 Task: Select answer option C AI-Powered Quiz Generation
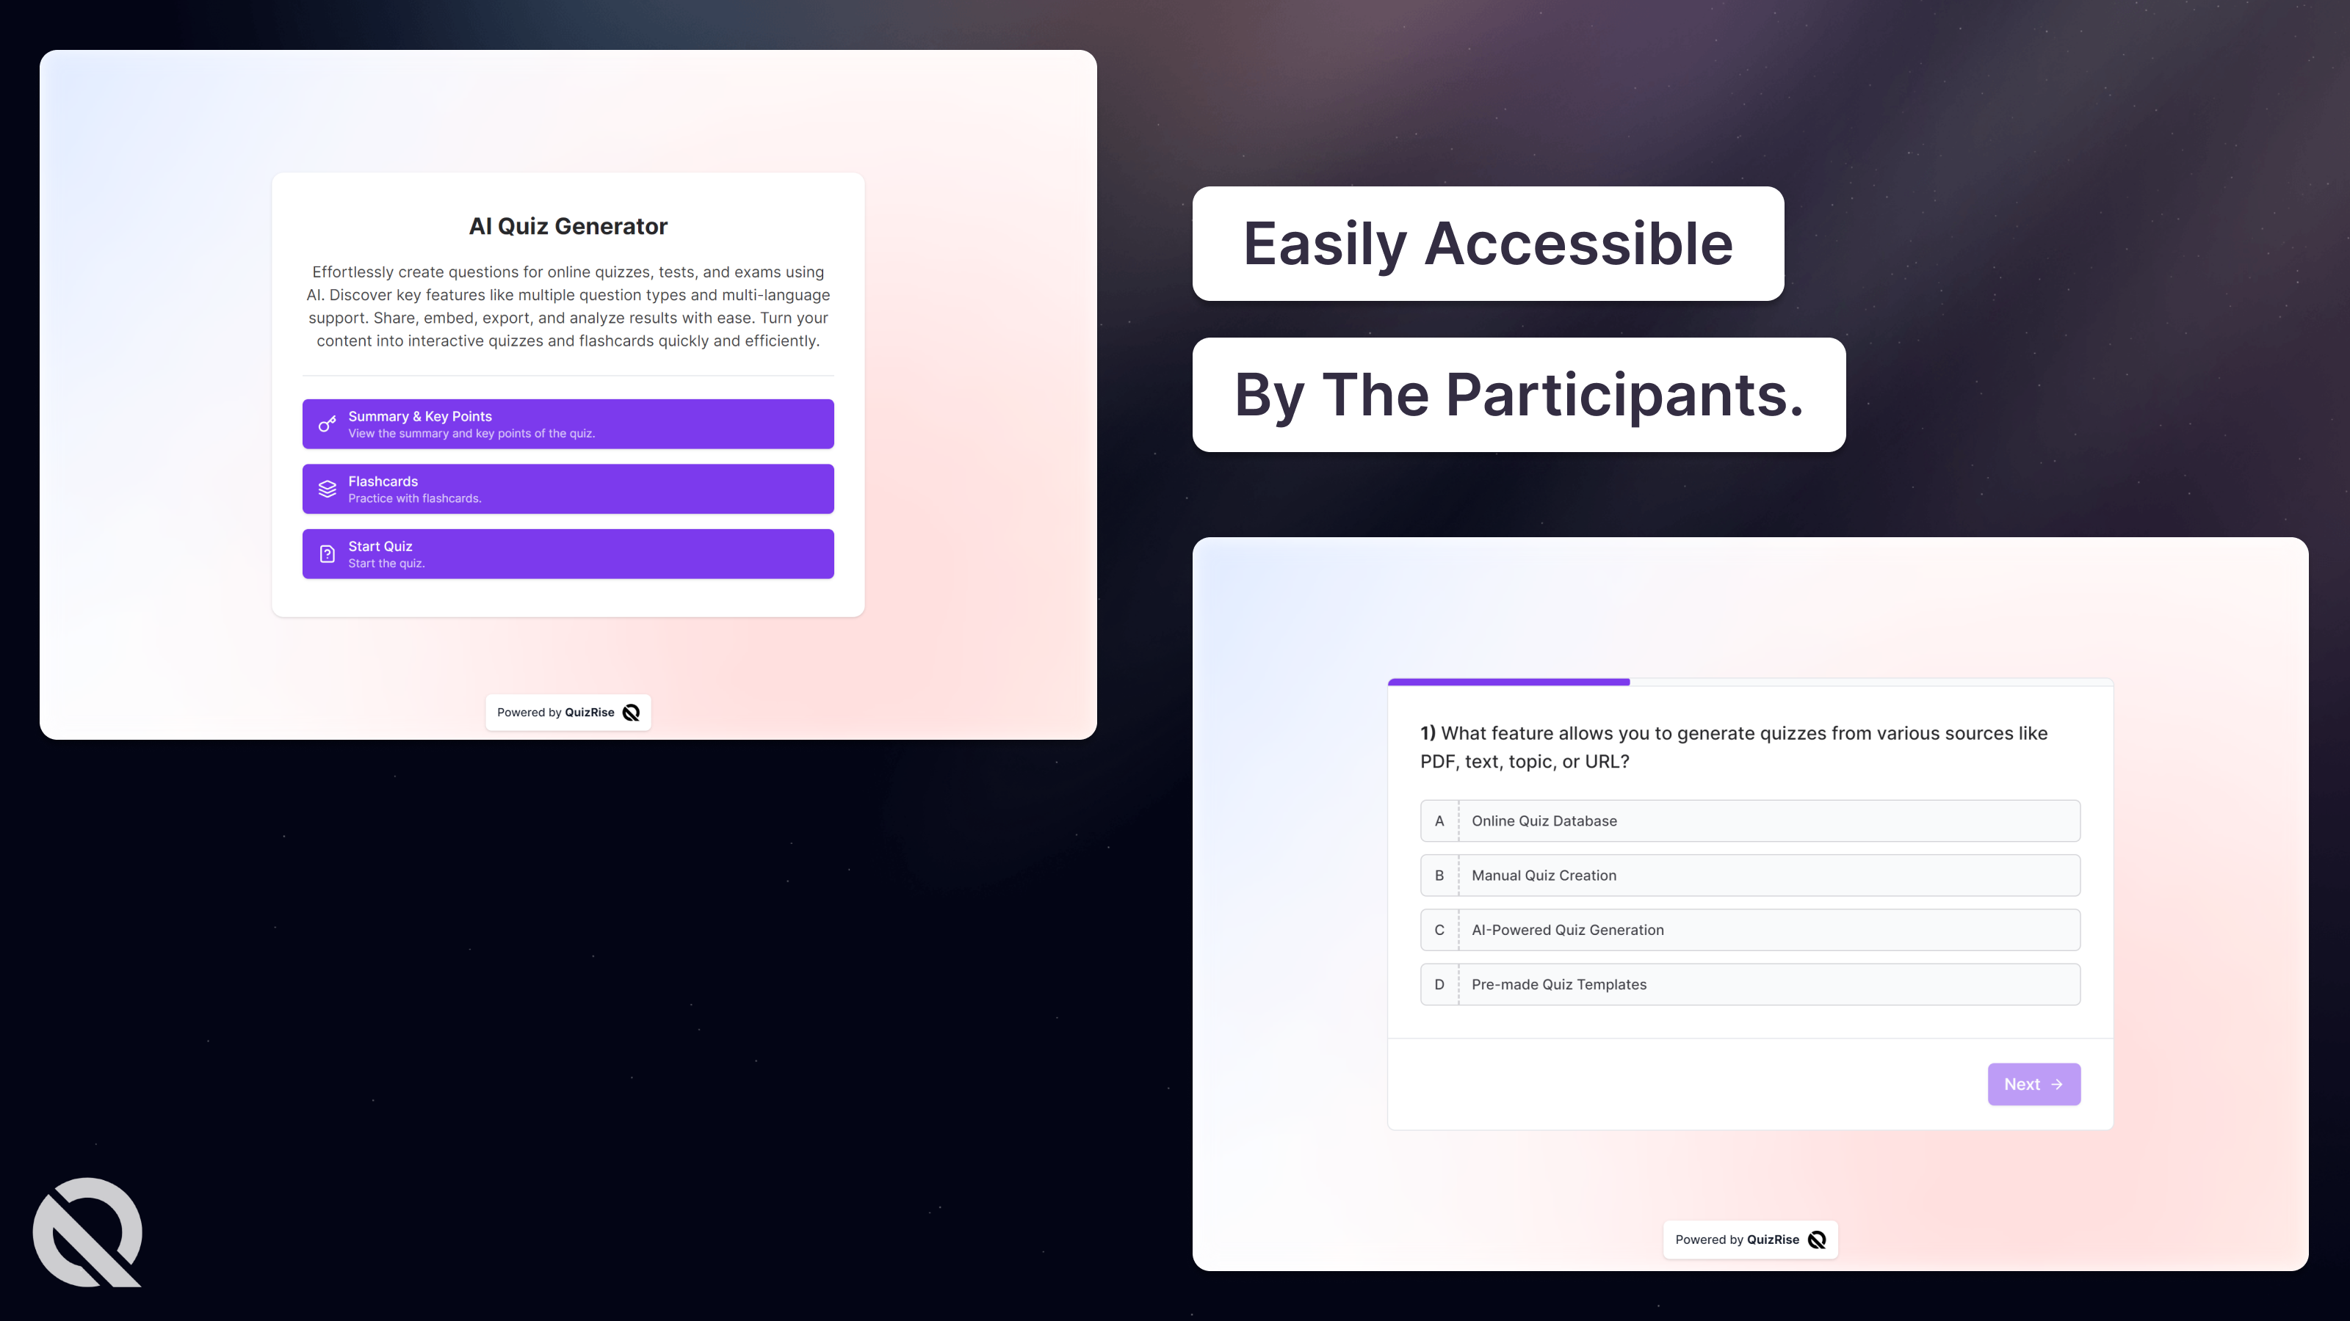1749,929
